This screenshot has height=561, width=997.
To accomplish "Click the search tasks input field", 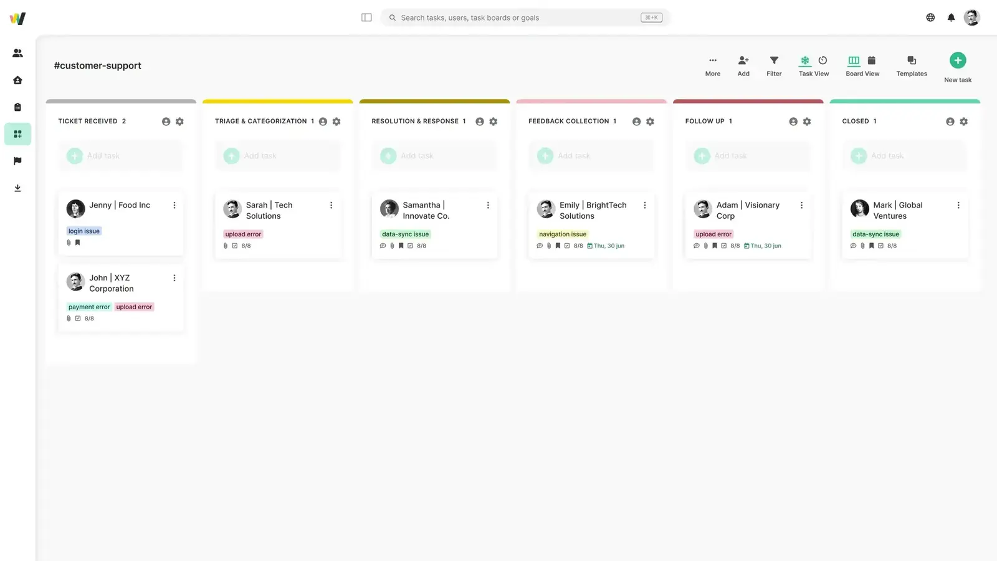I will pos(517,17).
